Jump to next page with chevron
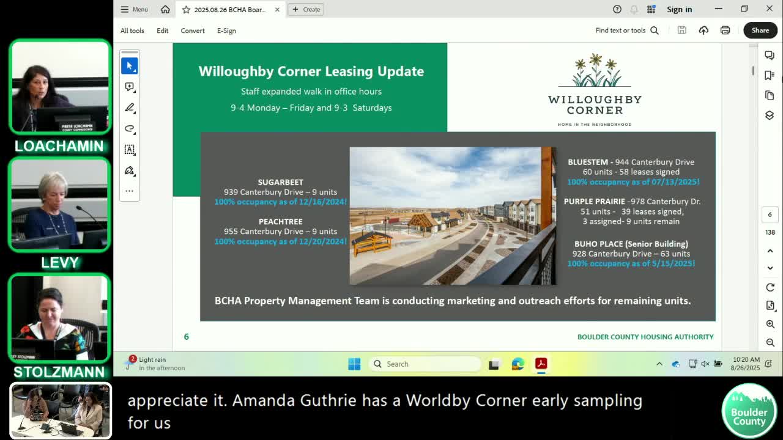 pos(770,268)
